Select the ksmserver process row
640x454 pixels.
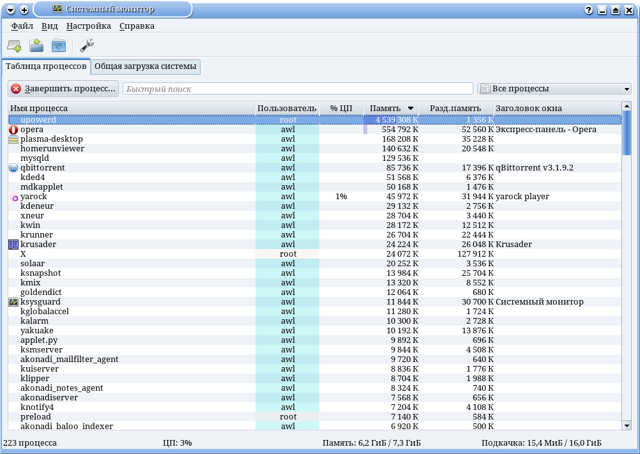pos(315,350)
